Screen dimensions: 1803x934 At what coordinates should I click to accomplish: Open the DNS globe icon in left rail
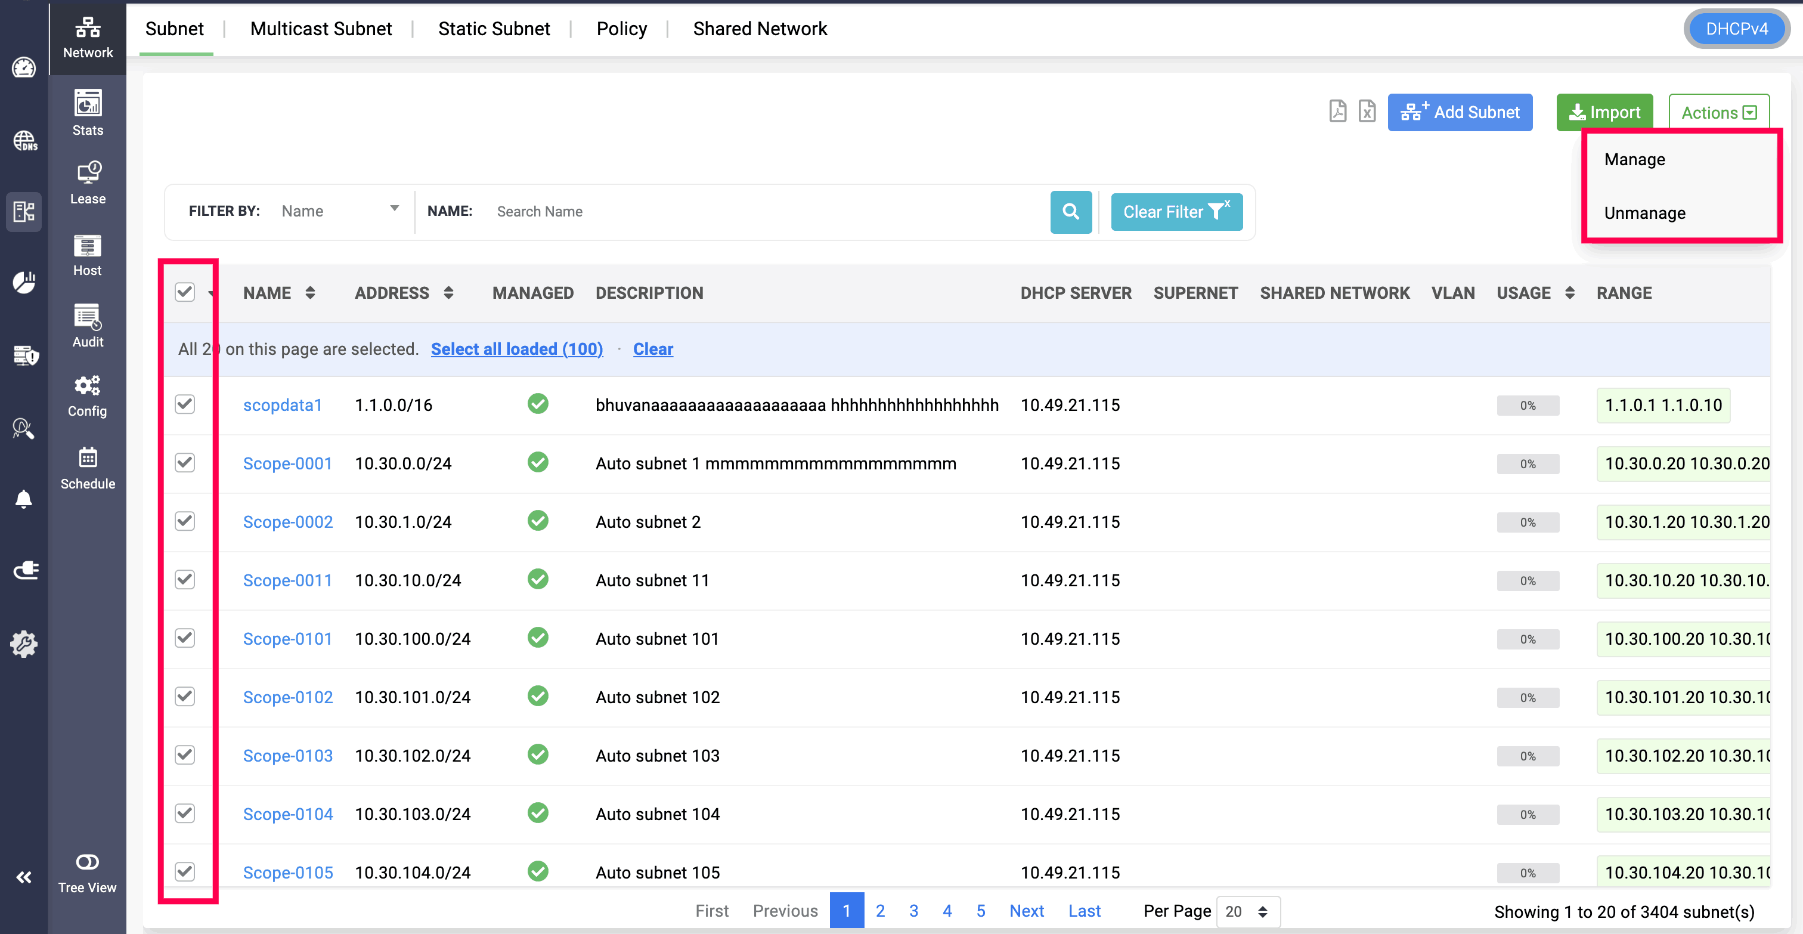24,140
